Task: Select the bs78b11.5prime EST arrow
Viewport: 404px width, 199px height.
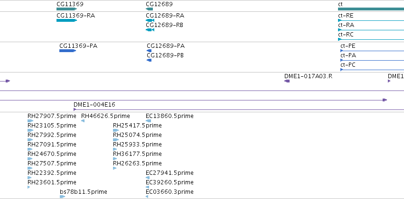Action: pyautogui.click(x=62, y=197)
